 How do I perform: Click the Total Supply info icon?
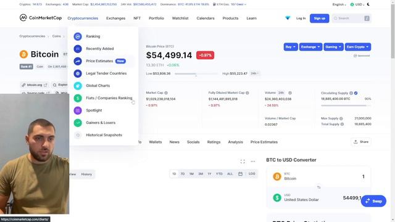coord(342,125)
